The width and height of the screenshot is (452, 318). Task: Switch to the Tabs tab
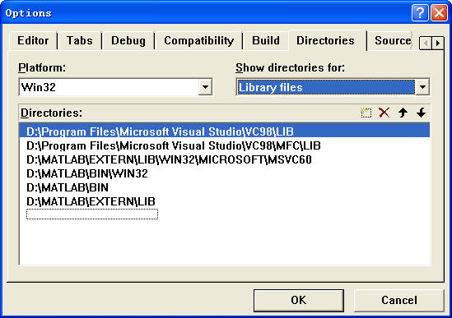click(x=80, y=40)
